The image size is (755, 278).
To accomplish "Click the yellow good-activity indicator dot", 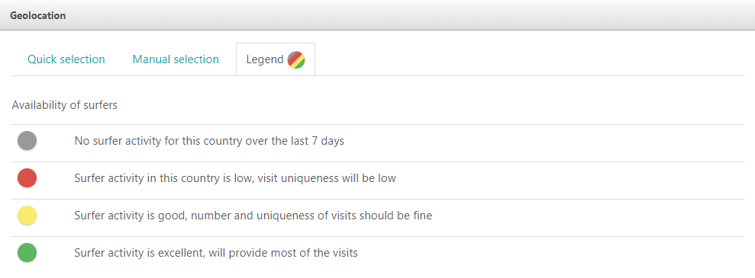I will (27, 215).
